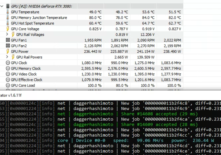
Task: Click the clock icon for GPU Video Clock
Action: tap(8, 74)
